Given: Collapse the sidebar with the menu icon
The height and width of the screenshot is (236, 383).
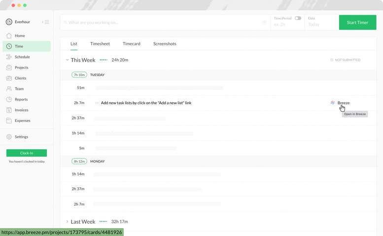Looking at the screenshot, I should (x=46, y=22).
